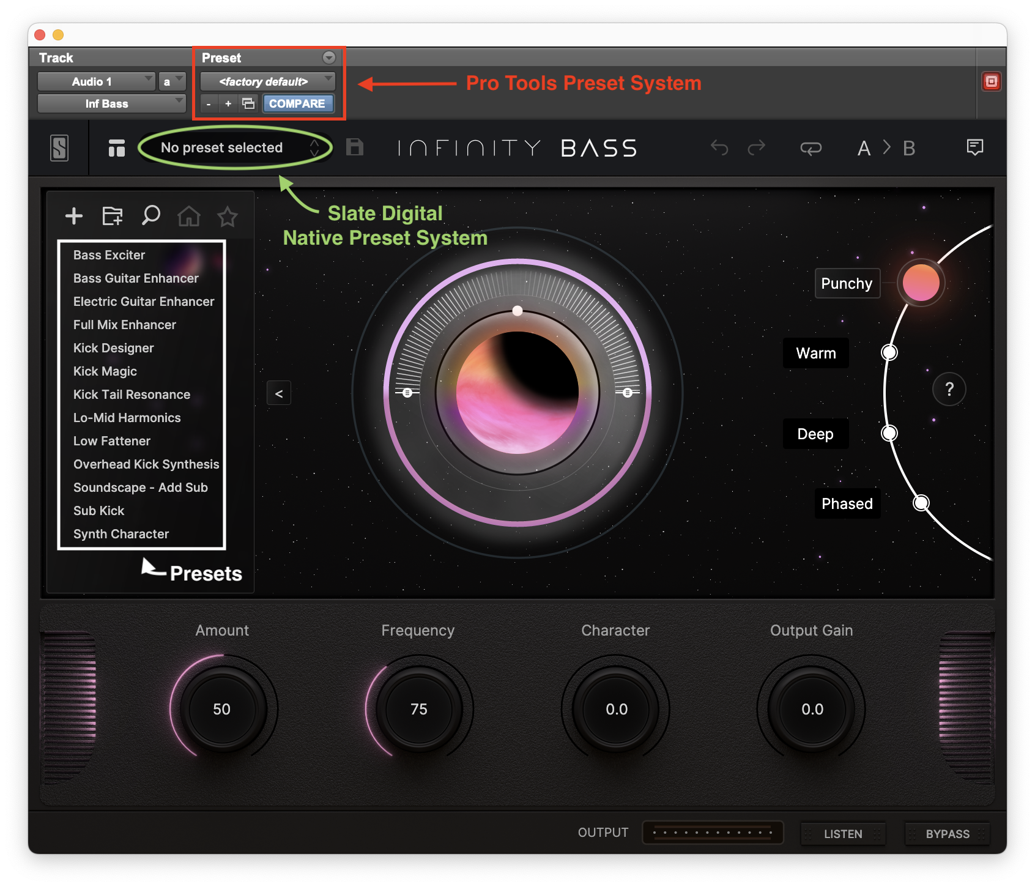Select the Bass Guitar Enhancer preset
Viewport: 1035px width, 887px height.
pyautogui.click(x=136, y=278)
